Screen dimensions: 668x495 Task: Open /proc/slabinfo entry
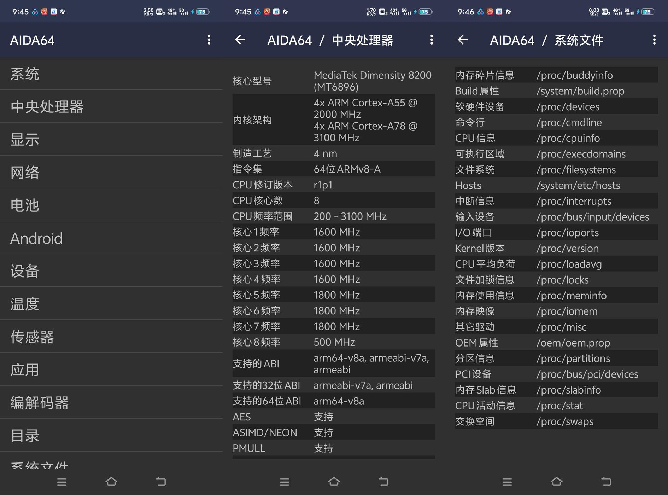(557, 390)
